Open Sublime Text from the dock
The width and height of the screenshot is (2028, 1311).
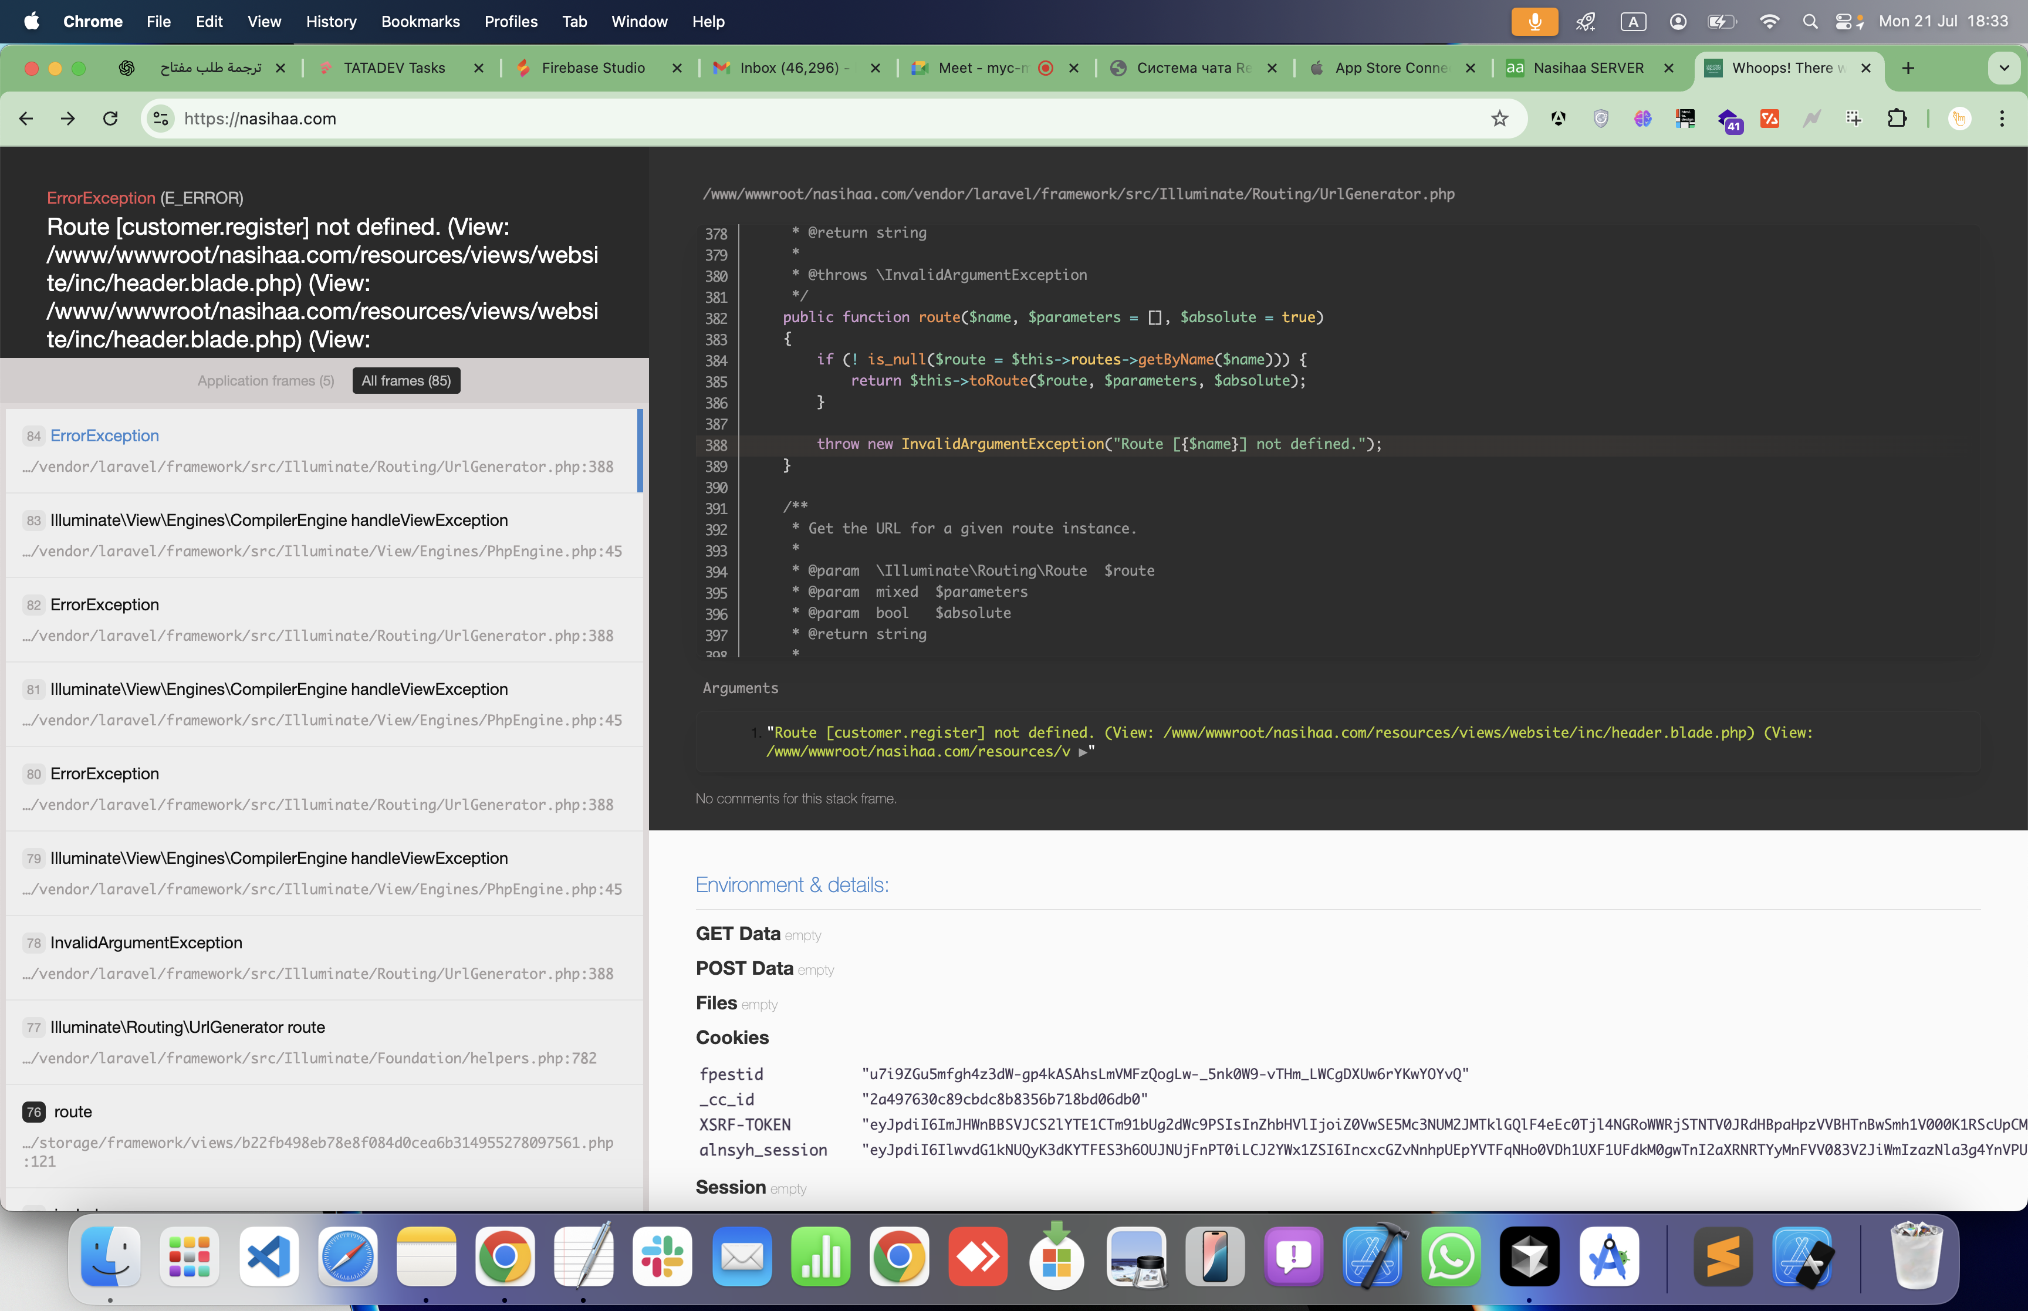click(1723, 1256)
